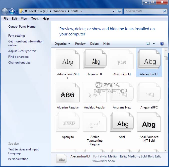169x167 pixels.
Task: Click the scroll down arrow
Action: tap(166, 150)
